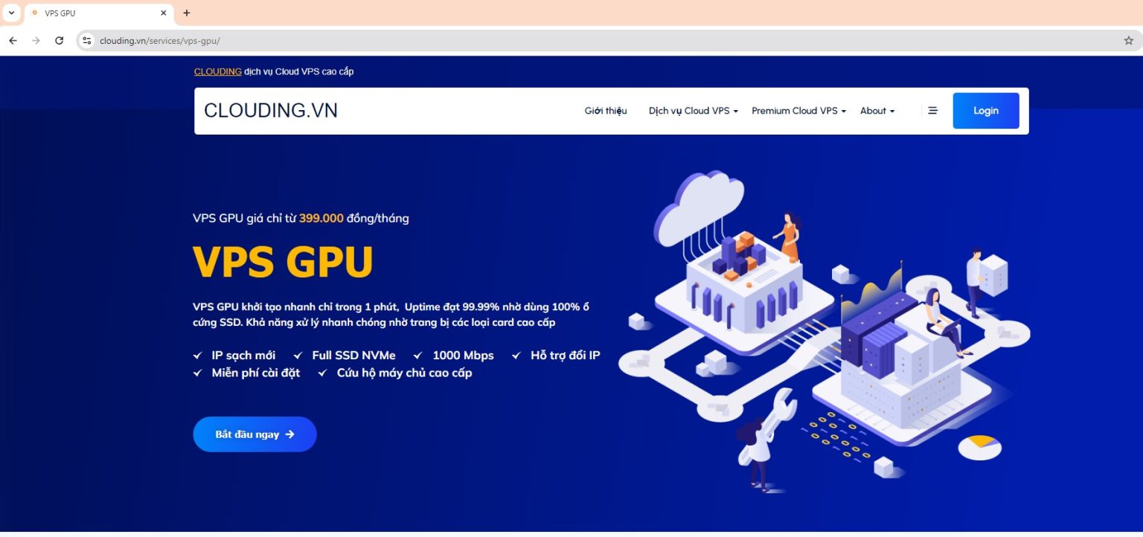Click the browser forward arrow
1143x537 pixels.
point(36,40)
